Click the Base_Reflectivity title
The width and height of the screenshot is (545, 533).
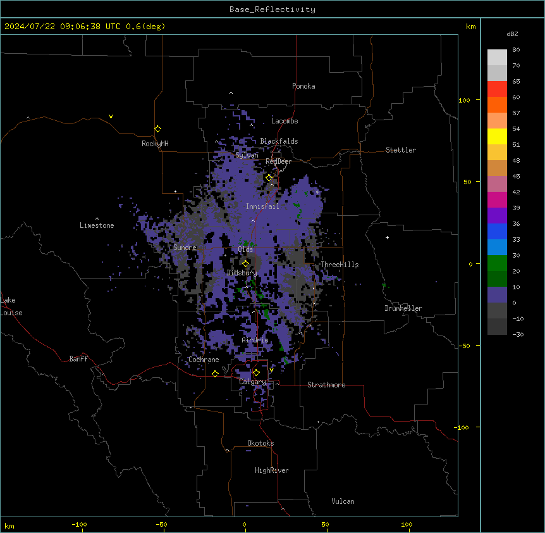coord(272,9)
